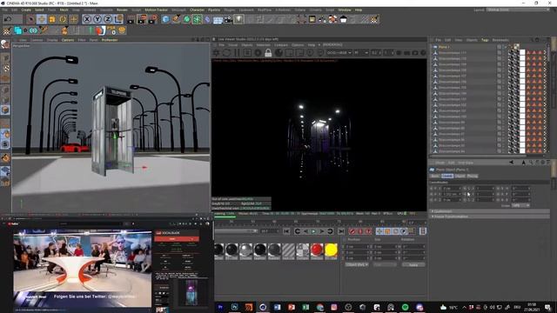Screen dimensions: 557x313
Task: Activate the Scale tool
Action: click(x=52, y=19)
